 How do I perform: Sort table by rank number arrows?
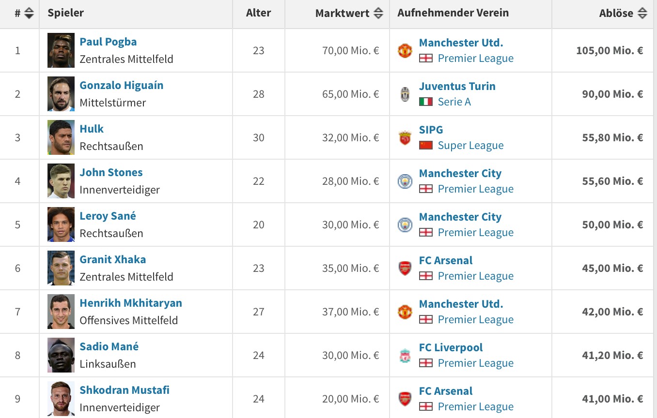point(29,14)
